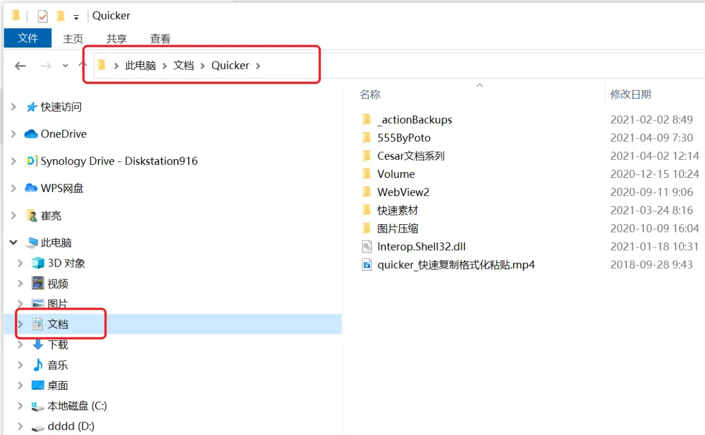Collapse the 此电脑 tree node

13,242
